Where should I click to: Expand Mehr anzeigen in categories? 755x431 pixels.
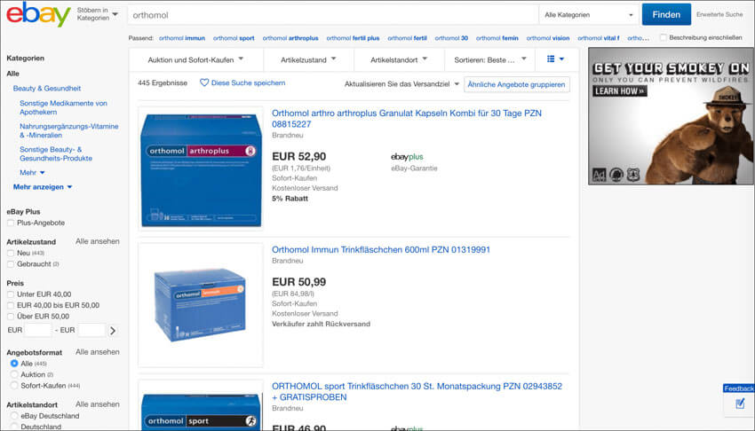[43, 187]
